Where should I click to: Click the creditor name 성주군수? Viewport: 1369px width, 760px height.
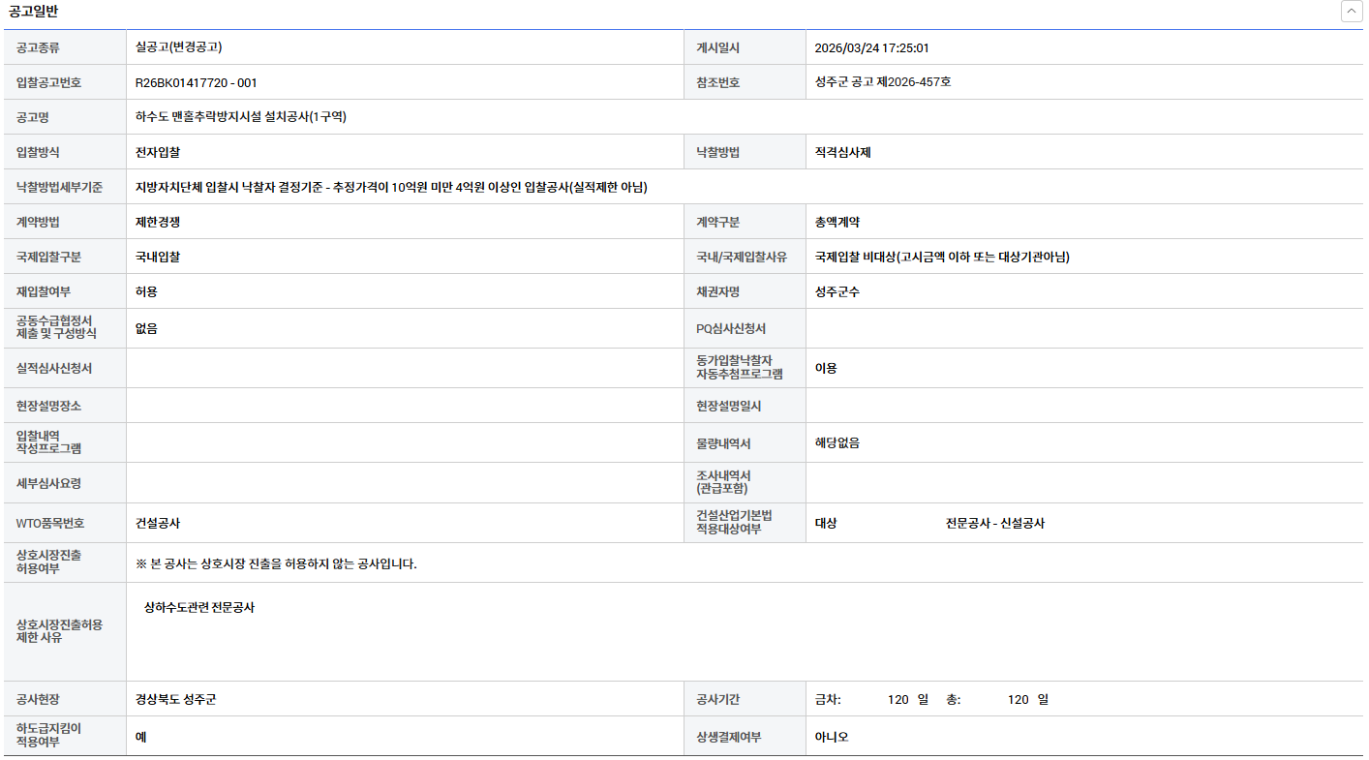(x=837, y=291)
